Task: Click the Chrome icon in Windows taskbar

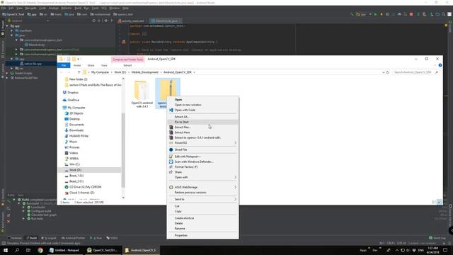Action: coord(40,250)
